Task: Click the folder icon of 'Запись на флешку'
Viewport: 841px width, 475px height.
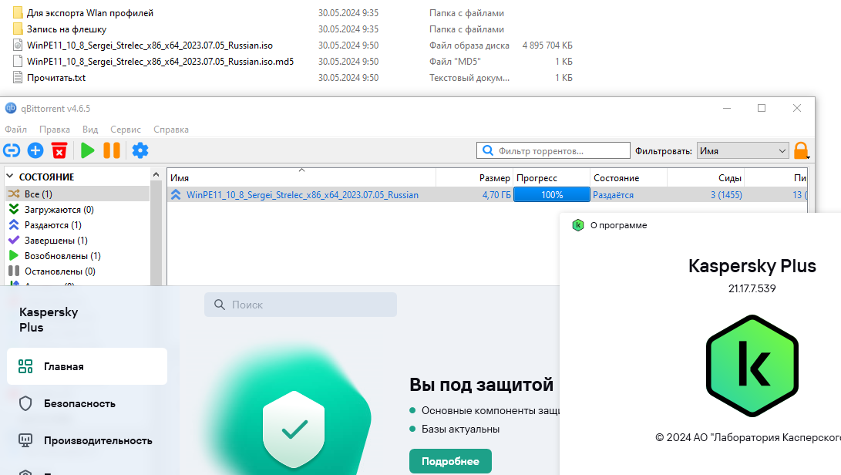Action: (x=18, y=29)
